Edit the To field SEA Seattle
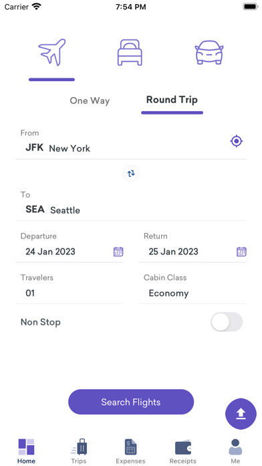This screenshot has height=466, width=262. [x=131, y=205]
